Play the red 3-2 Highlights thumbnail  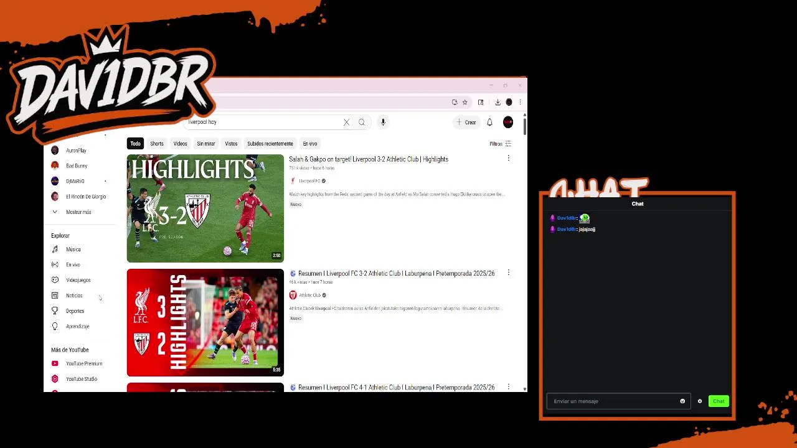click(x=205, y=322)
